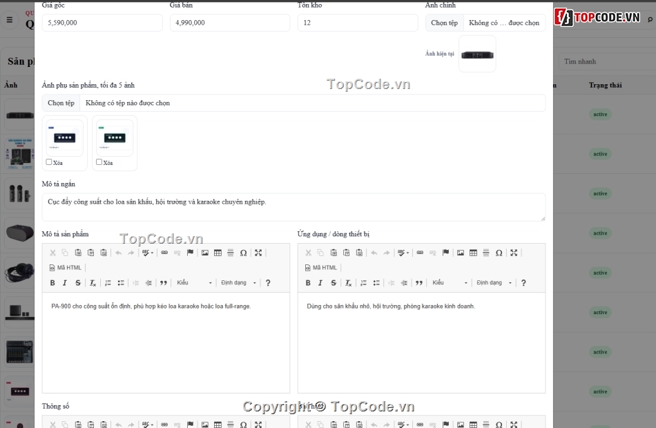Choose file for Ảnh chính
The height and width of the screenshot is (428, 656).
444,23
